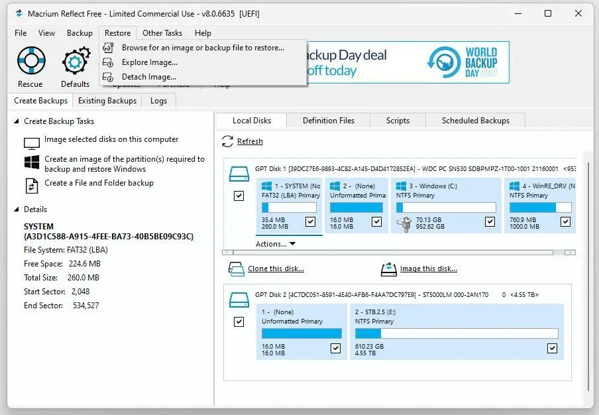Click the GPT Disk 2 drive icon

coord(239,300)
